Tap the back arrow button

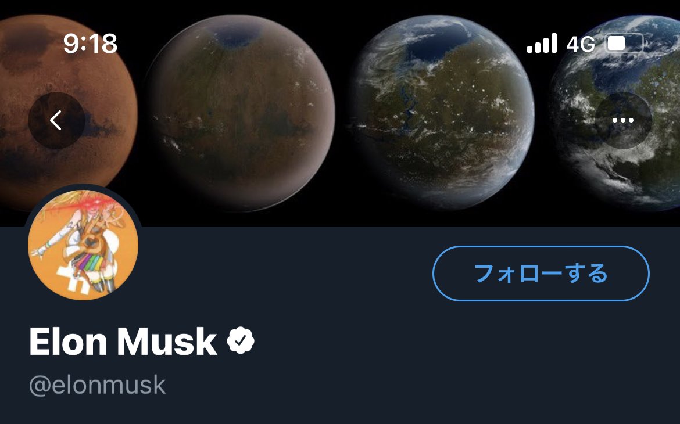[56, 121]
